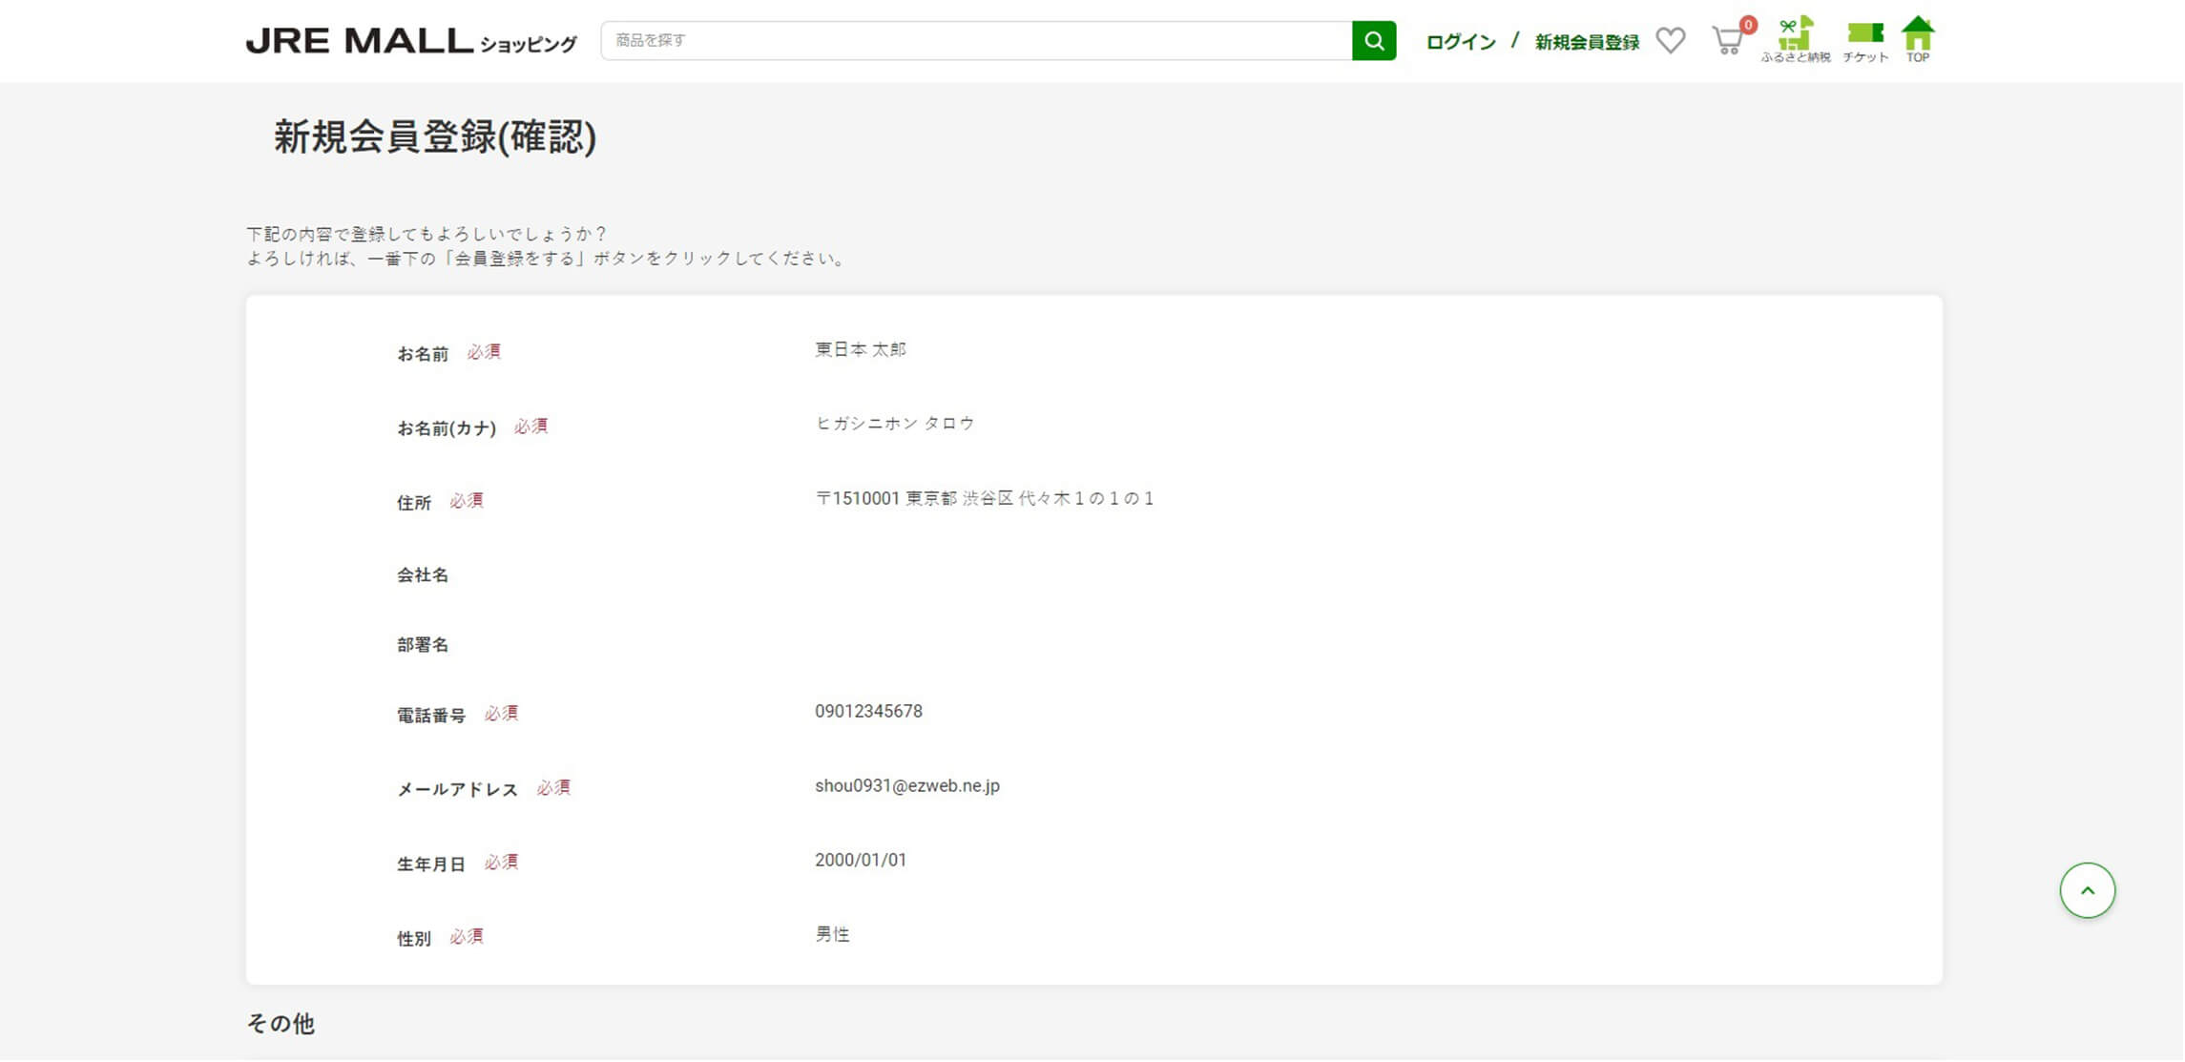Click the kana value ヒガシニホン タロウ
This screenshot has height=1062, width=2185.
point(894,424)
